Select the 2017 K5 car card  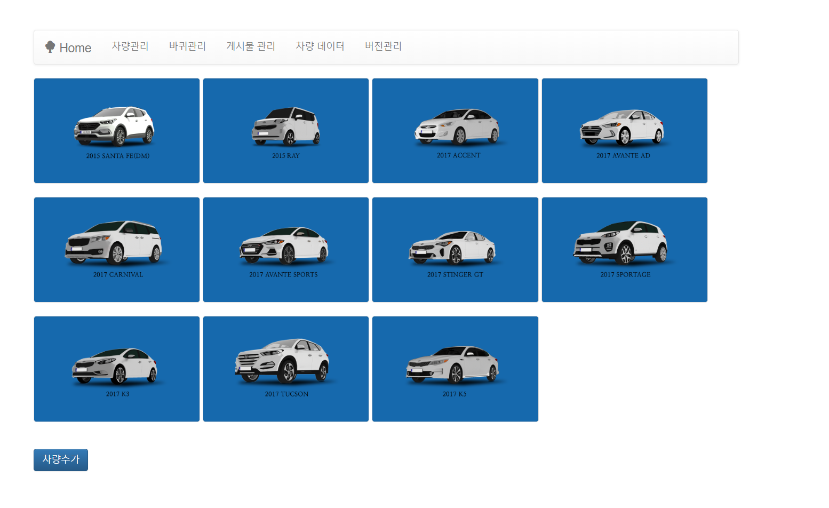pyautogui.click(x=455, y=369)
